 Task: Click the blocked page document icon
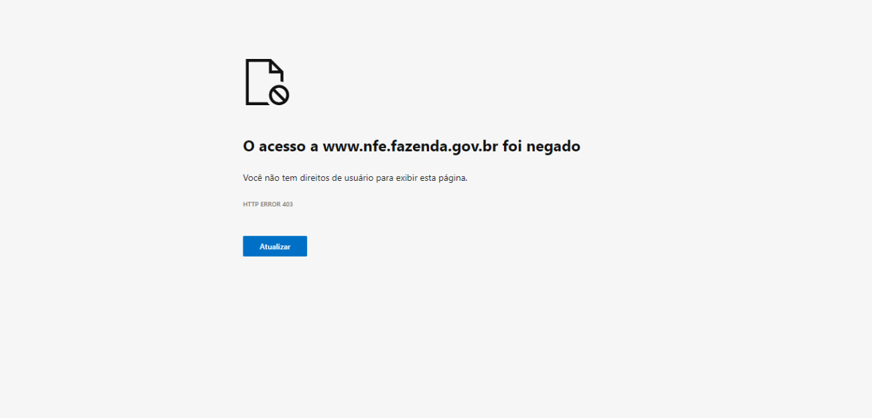pos(267,82)
